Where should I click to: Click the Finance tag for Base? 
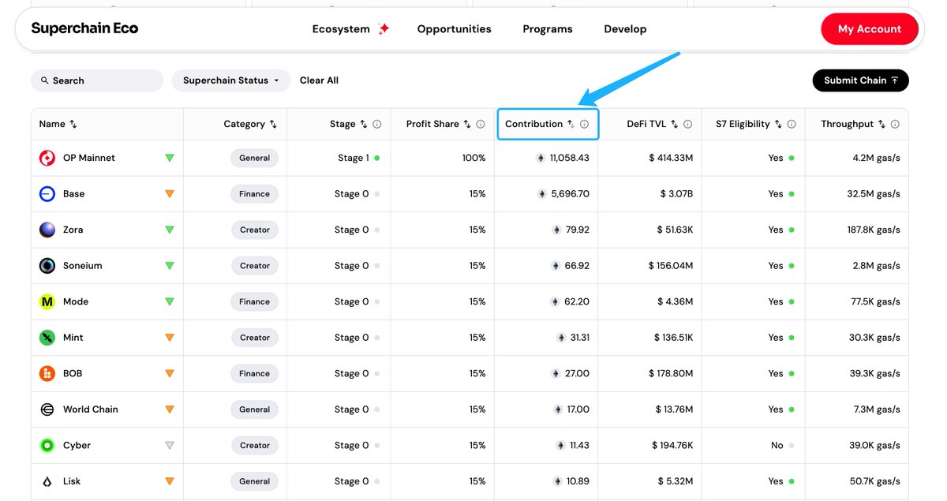click(x=254, y=194)
